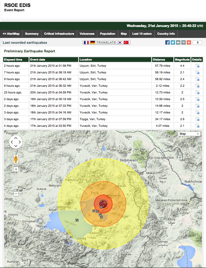Print the report via printer icon
This screenshot has height=268, width=206.
(x=184, y=42)
